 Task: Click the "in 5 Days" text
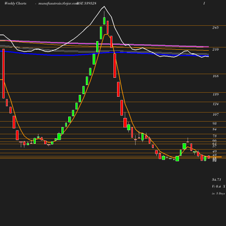(218, 193)
